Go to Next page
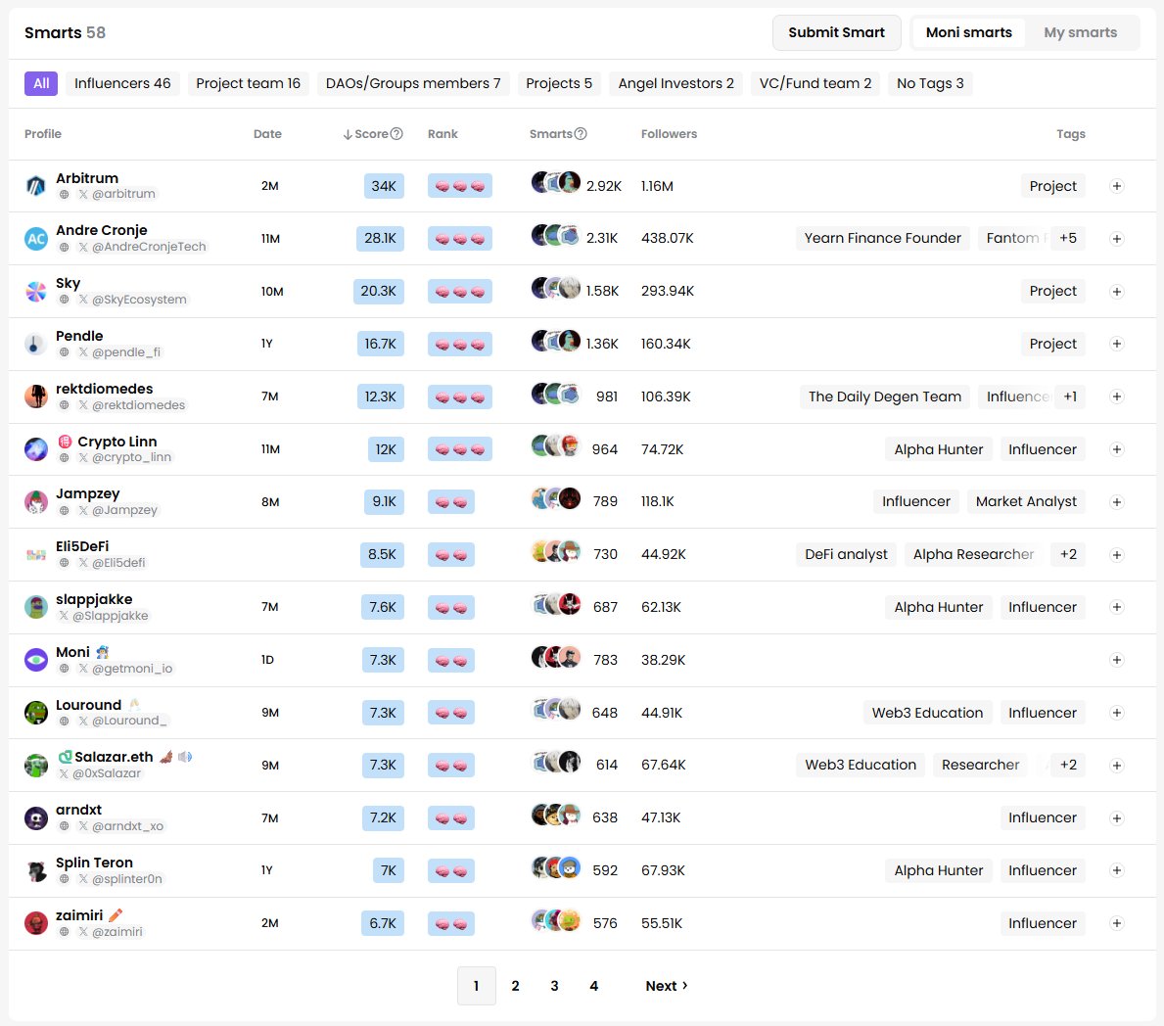Screen dimensions: 1164x1026 click(x=667, y=986)
